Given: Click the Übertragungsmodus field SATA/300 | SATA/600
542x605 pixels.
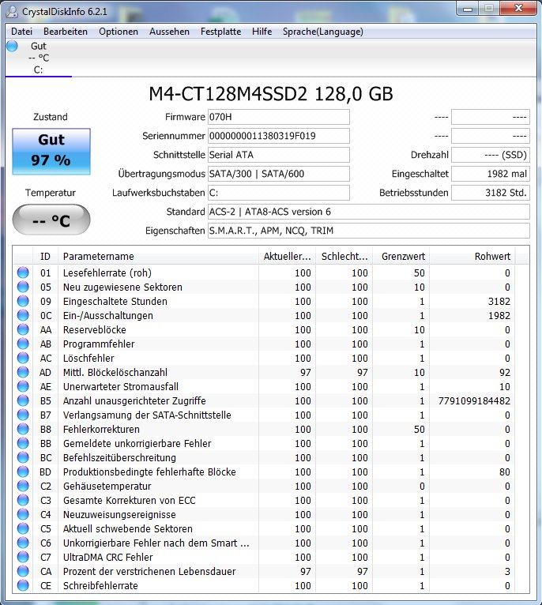Looking at the screenshot, I should [279, 174].
